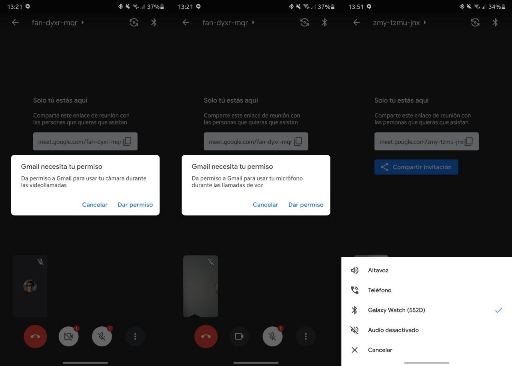This screenshot has height=366, width=512.
Task: Tap the meet.google.com/zmy-tzmu-jnx link field
Action: pos(426,142)
